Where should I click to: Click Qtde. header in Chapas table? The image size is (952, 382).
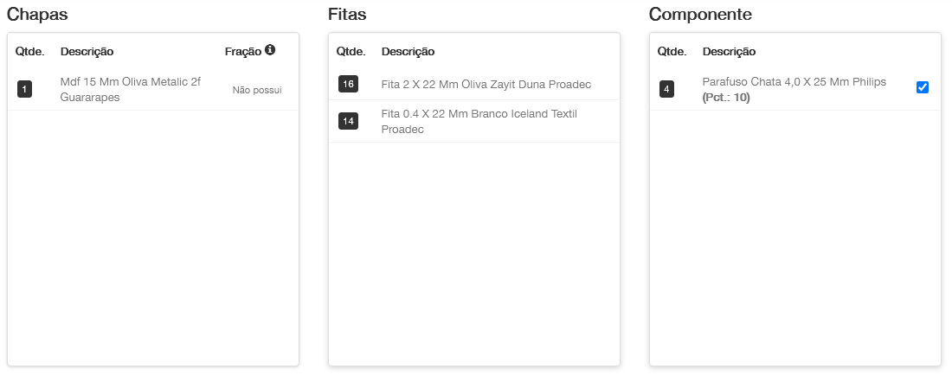pos(29,52)
